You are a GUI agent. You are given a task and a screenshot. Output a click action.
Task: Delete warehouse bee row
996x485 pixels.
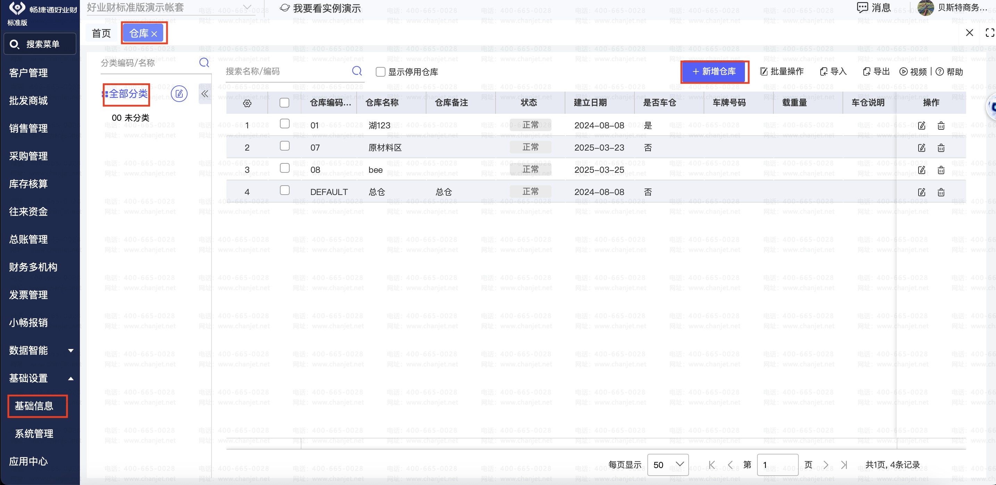(941, 170)
